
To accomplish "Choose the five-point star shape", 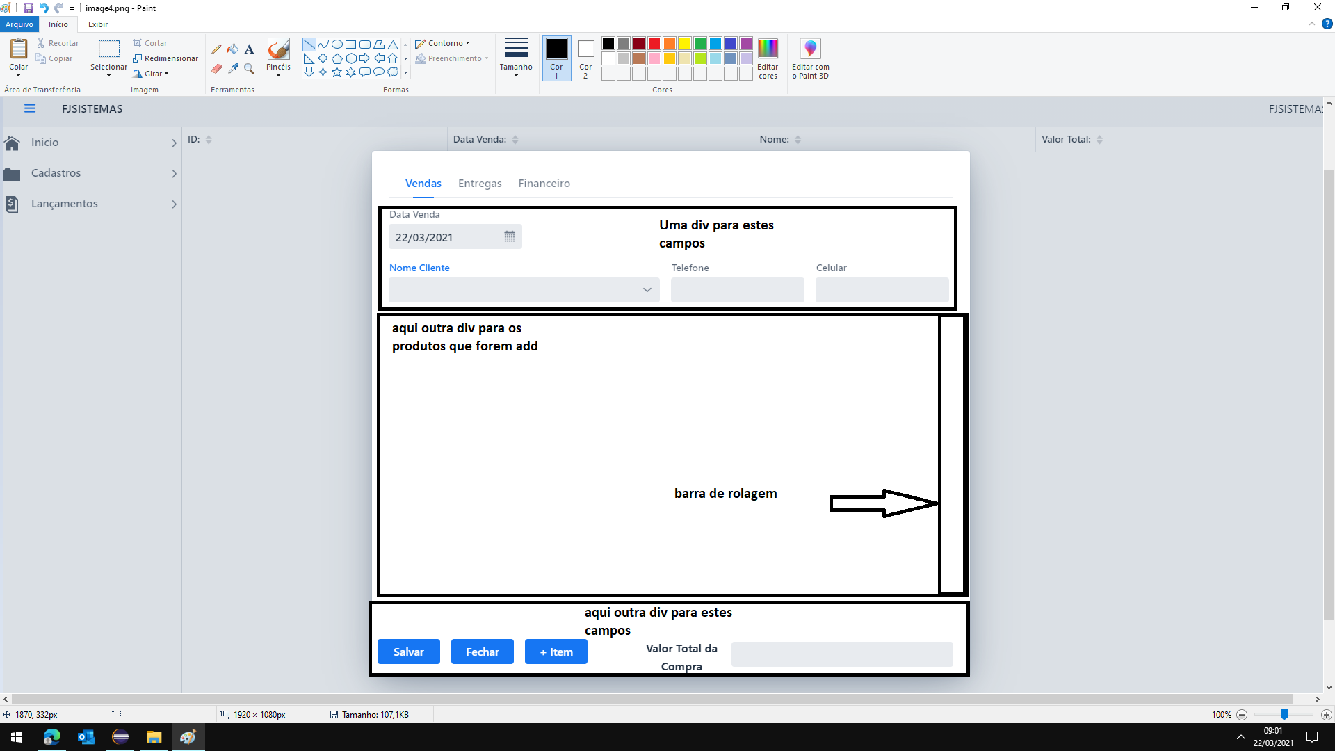I will [337, 72].
